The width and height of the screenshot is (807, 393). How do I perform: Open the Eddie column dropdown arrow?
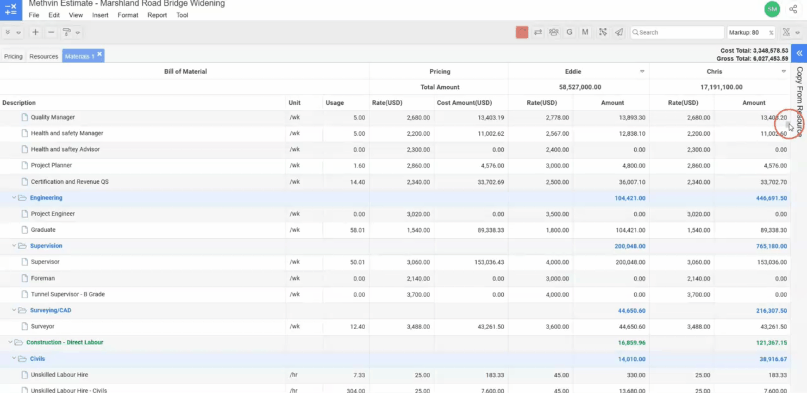pos(642,71)
